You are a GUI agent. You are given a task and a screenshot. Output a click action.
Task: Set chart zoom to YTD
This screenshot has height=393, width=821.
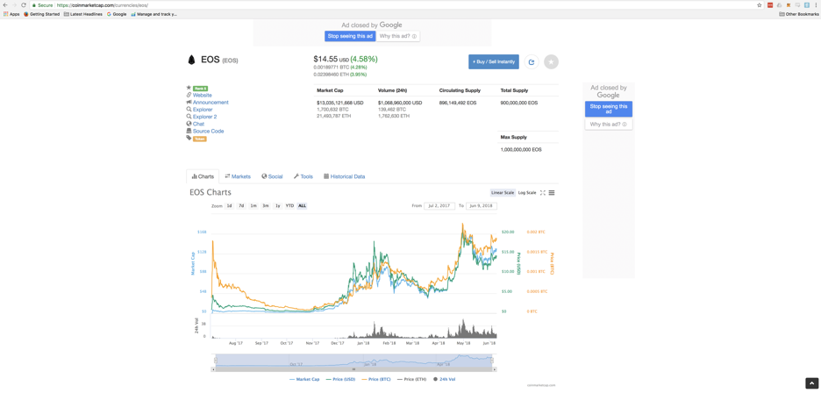click(x=289, y=206)
